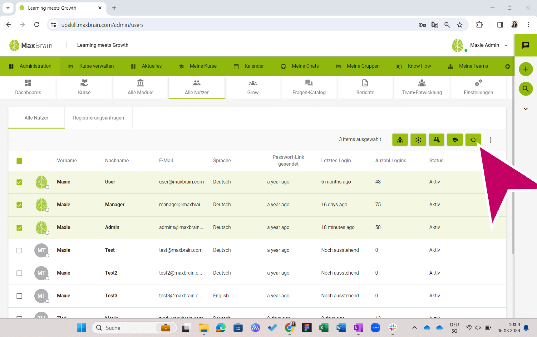The image size is (537, 337).
Task: Sort by Letztes Login column header
Action: click(x=336, y=161)
